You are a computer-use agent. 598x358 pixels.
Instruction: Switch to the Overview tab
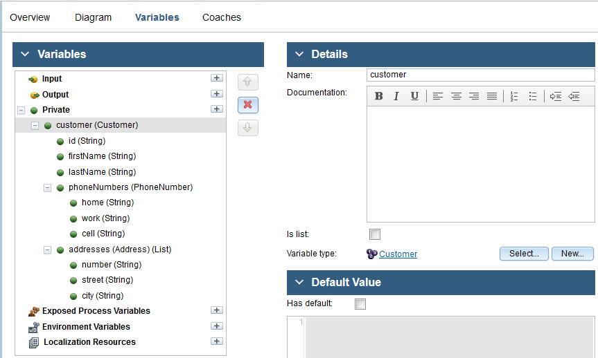pyautogui.click(x=30, y=17)
